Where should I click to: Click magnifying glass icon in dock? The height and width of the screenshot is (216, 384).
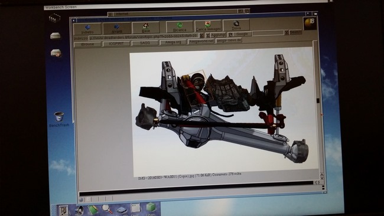point(107,209)
